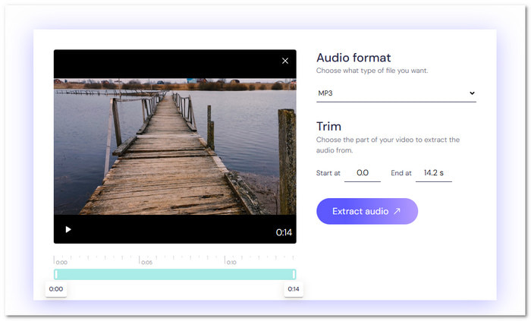This screenshot has height=321, width=531.
Task: Click the Trim heading
Action: pos(328,126)
